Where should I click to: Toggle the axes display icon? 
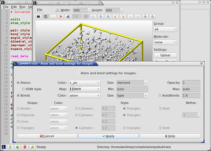tap(93, 16)
